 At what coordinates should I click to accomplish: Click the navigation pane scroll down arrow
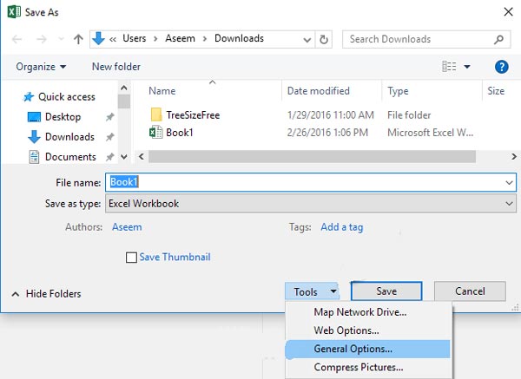(124, 157)
